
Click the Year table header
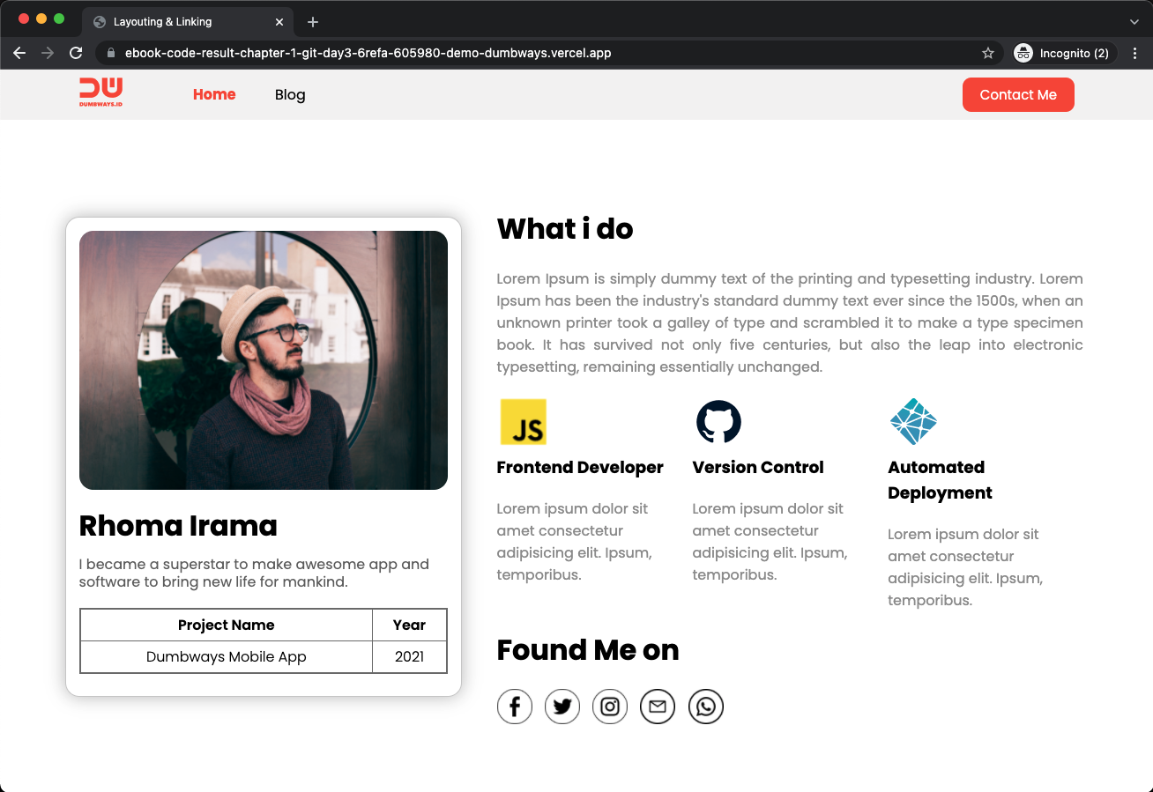click(409, 625)
